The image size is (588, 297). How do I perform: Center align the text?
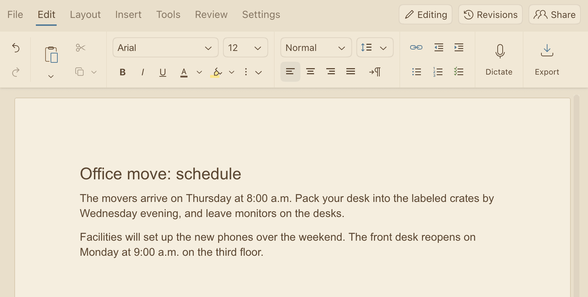point(310,72)
